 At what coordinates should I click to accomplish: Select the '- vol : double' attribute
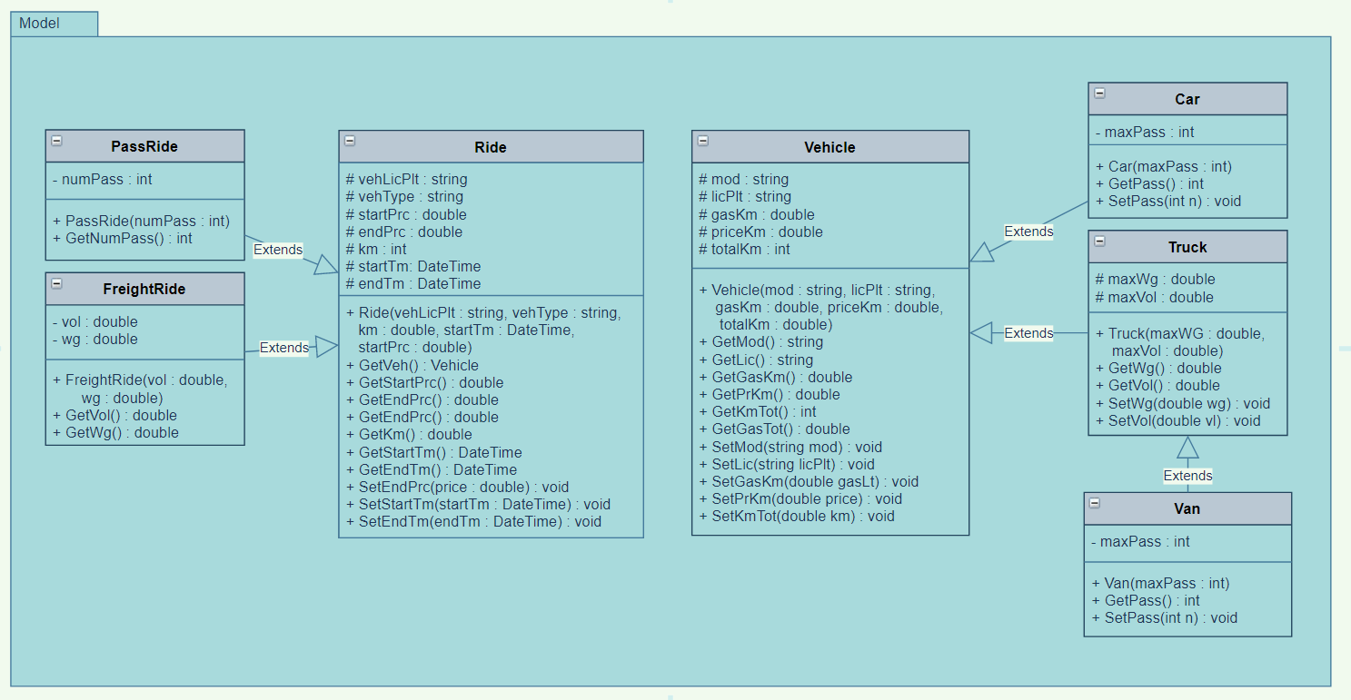(95, 321)
